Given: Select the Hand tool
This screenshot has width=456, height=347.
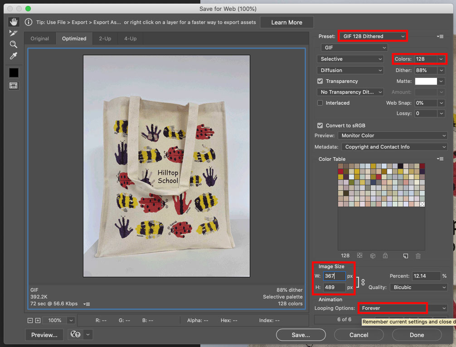Looking at the screenshot, I should [x=14, y=21].
